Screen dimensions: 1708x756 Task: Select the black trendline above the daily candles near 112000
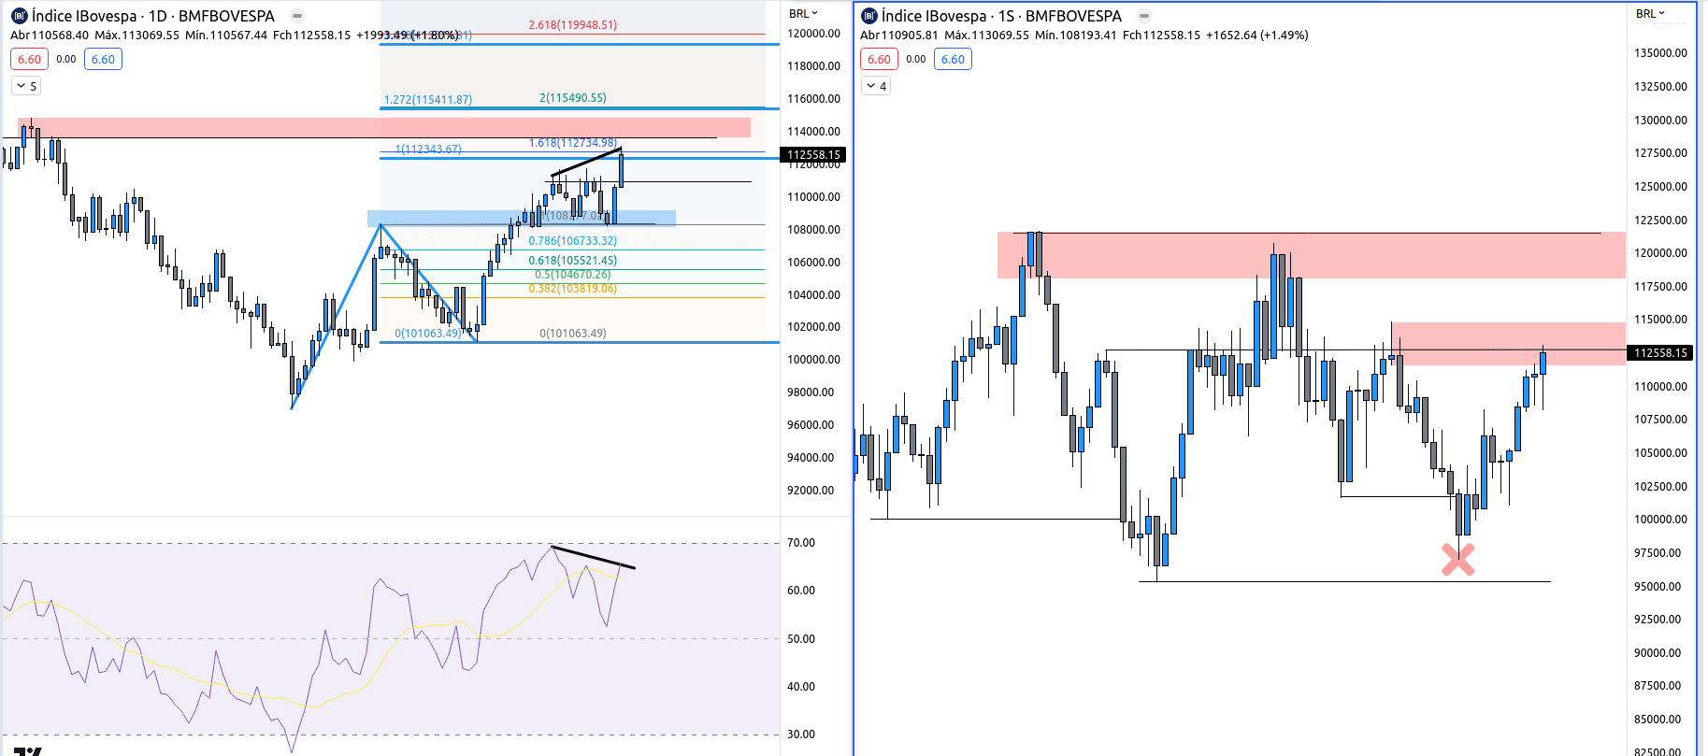[586, 162]
